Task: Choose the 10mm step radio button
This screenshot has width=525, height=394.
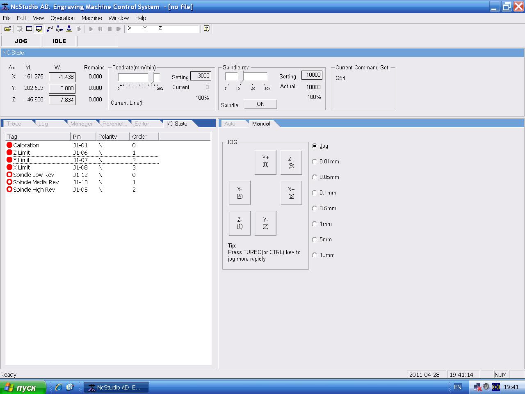Action: pos(315,255)
